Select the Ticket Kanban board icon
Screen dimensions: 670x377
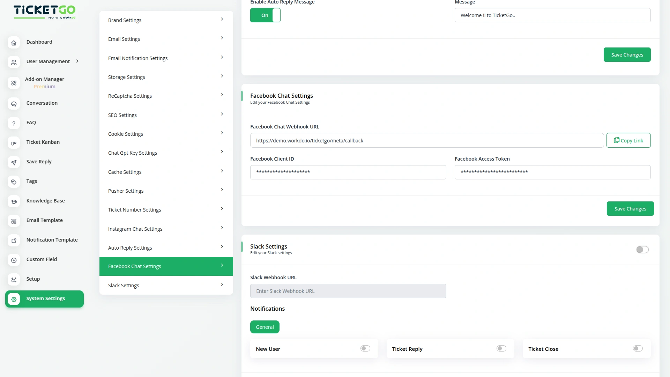point(14,143)
